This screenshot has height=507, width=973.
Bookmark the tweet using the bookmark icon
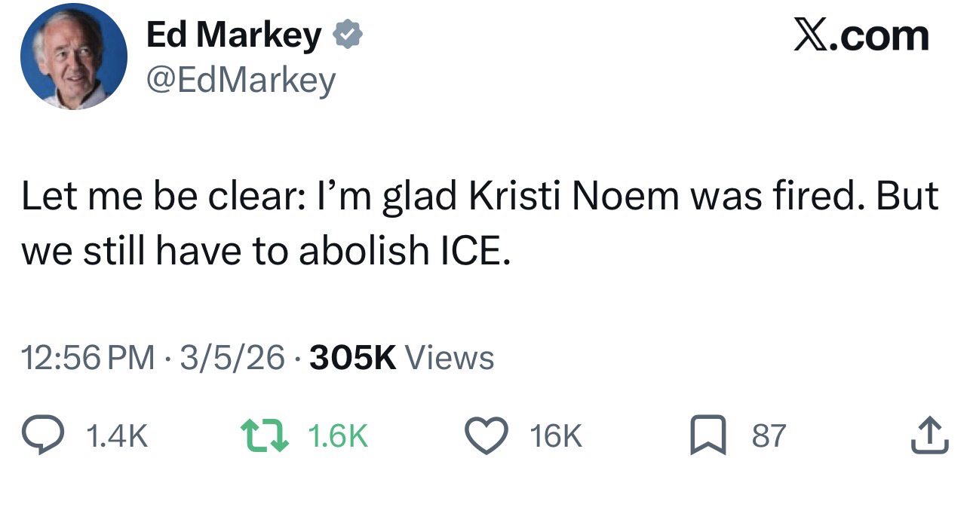click(708, 435)
